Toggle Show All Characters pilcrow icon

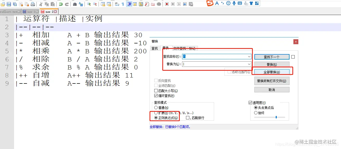(123, 4)
